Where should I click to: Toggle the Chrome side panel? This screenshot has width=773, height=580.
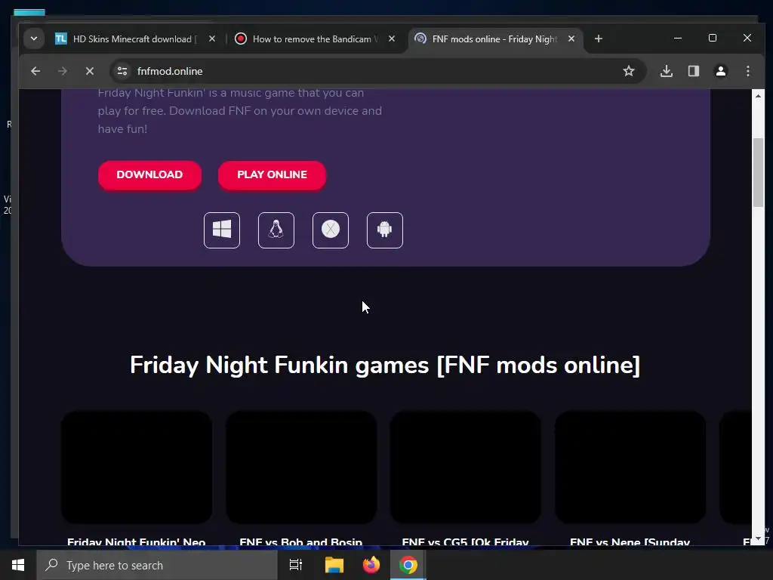694,71
